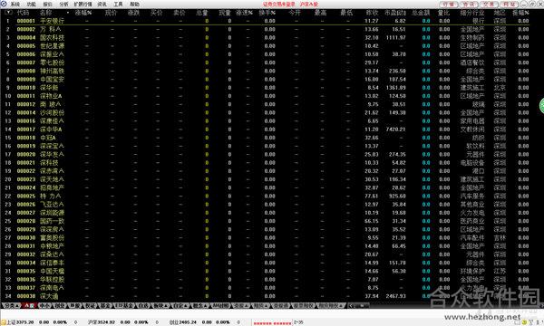This screenshot has width=544, height=326.
Task: Select stock code 000038
Action: [26, 296]
